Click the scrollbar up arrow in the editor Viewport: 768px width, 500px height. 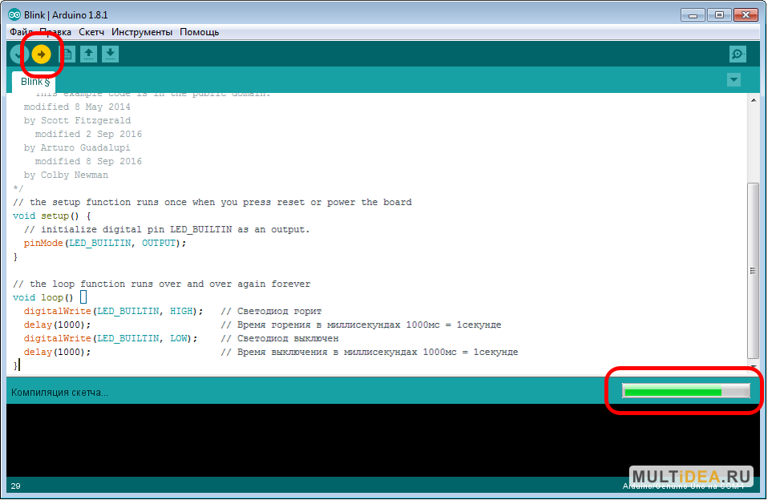tap(753, 100)
